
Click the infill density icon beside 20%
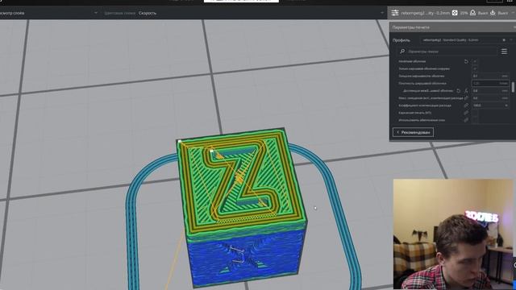(x=455, y=13)
